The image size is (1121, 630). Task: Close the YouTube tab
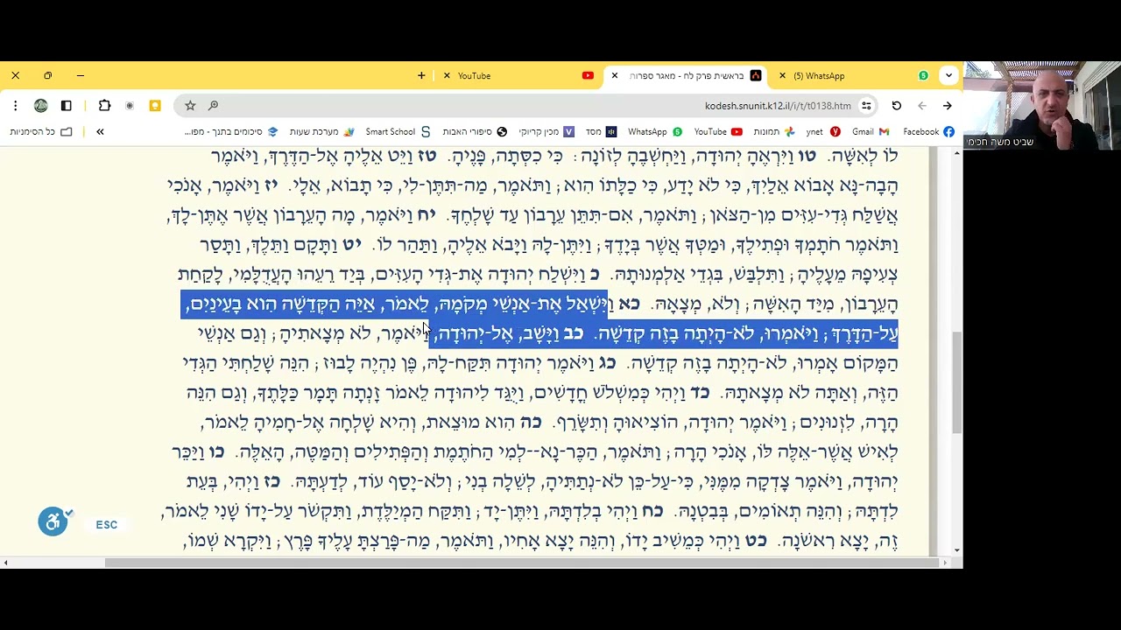447,76
